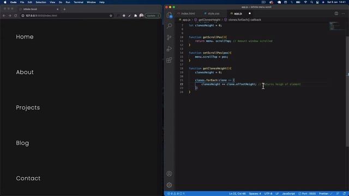Change language mode via JavaScript status item
Image resolution: width=349 pixels, height=196 pixels.
coord(288,194)
